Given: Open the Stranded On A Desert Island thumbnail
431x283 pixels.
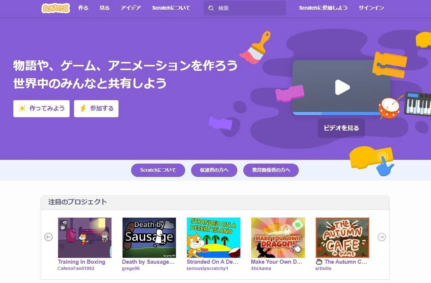Looking at the screenshot, I should pyautogui.click(x=214, y=238).
